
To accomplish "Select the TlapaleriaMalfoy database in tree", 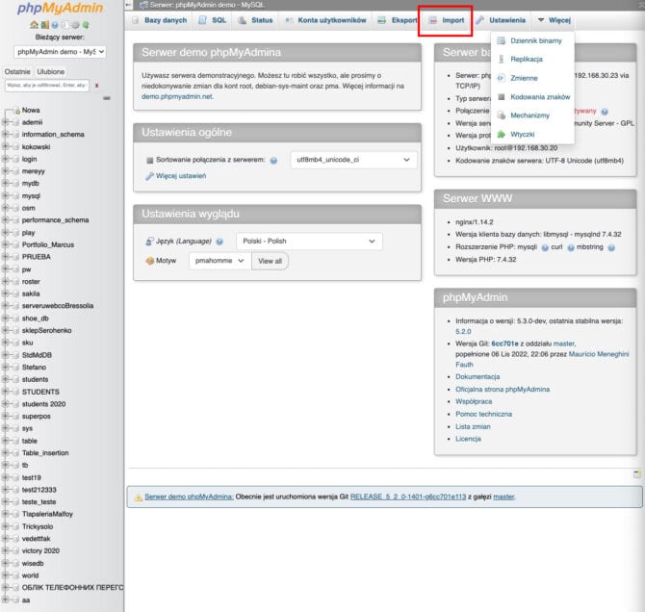I will (47, 514).
